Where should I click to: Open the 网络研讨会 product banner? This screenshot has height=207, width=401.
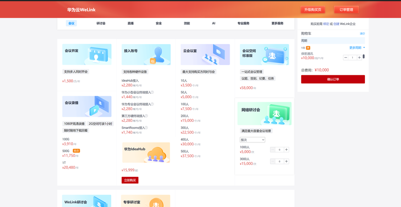[x=265, y=114]
